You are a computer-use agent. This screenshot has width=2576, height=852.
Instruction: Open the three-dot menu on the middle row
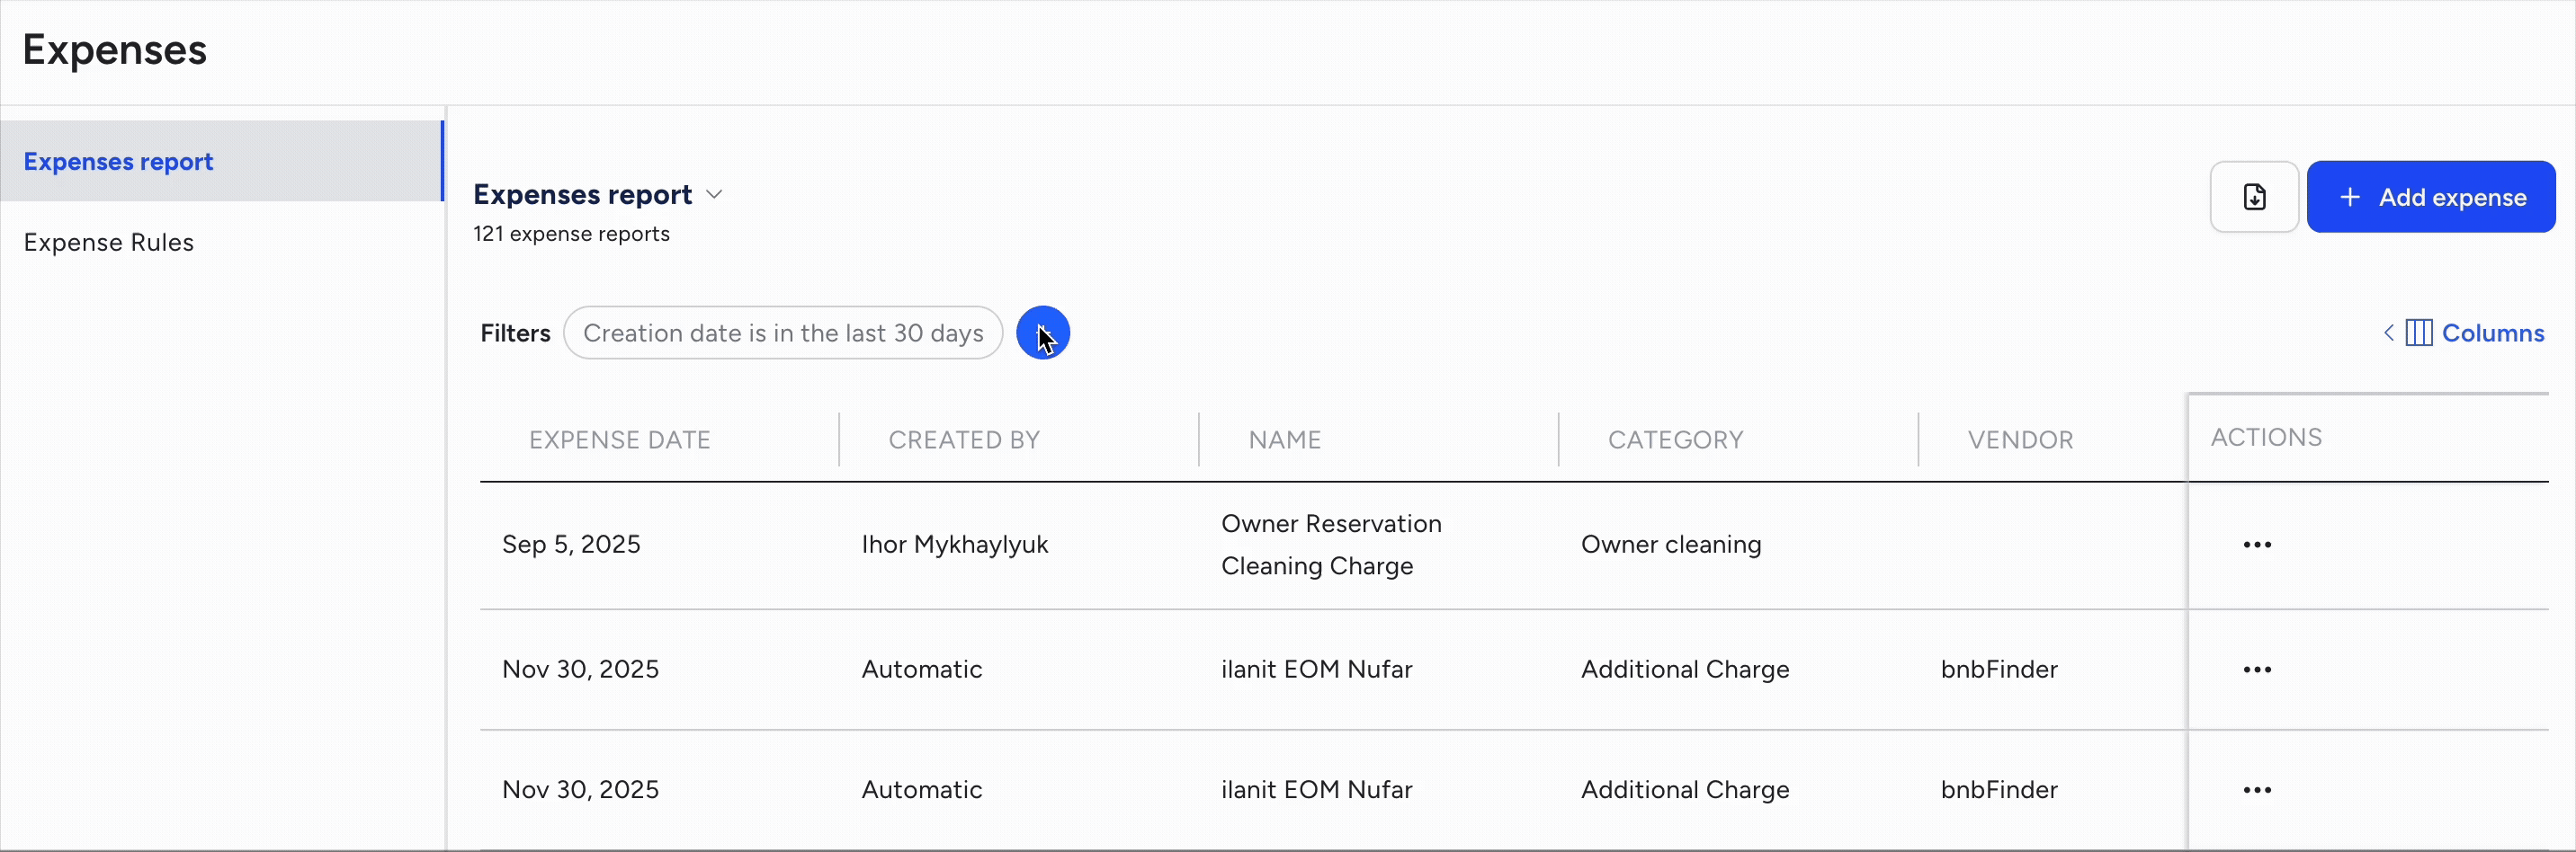2257,670
